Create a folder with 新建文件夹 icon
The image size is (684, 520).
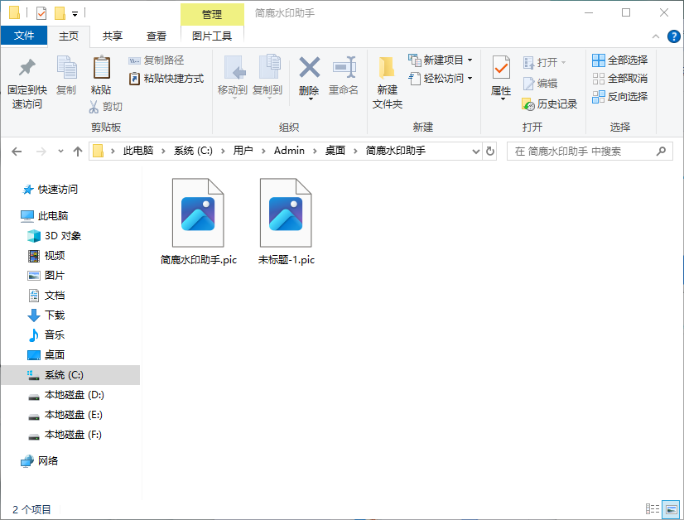click(386, 79)
